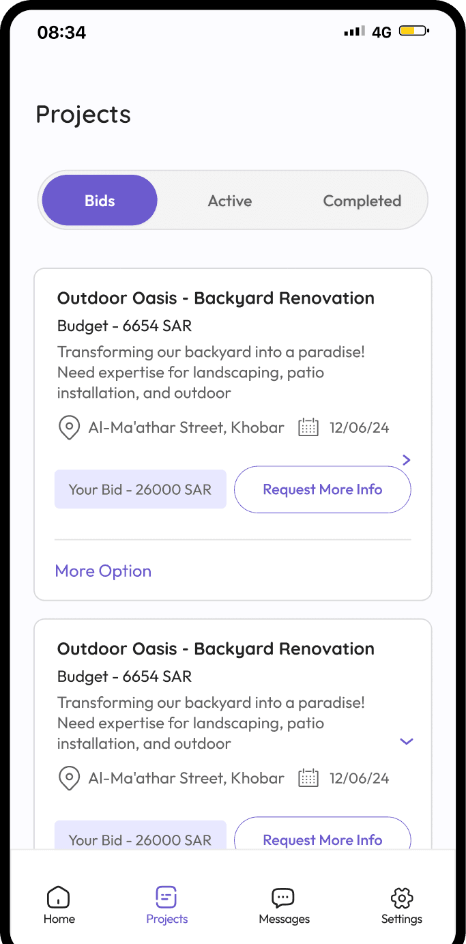Tap the calendar icon in second project card

tap(308, 778)
